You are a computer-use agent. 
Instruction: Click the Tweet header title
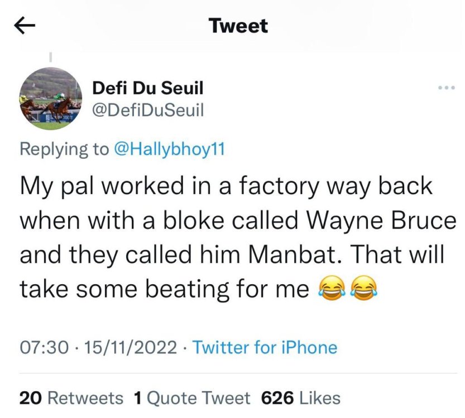coord(238,26)
